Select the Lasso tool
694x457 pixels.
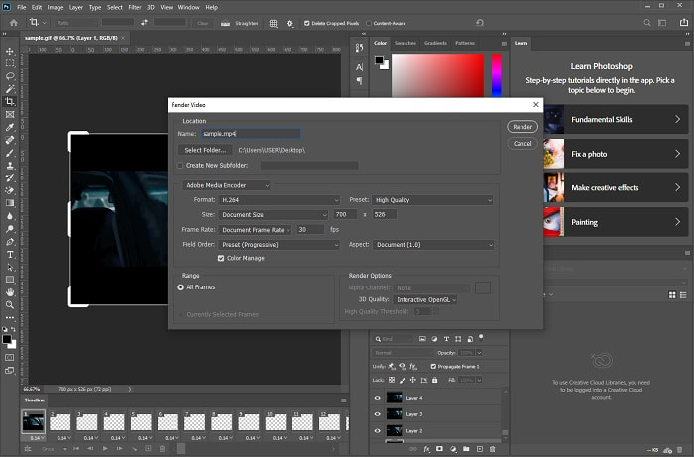10,76
